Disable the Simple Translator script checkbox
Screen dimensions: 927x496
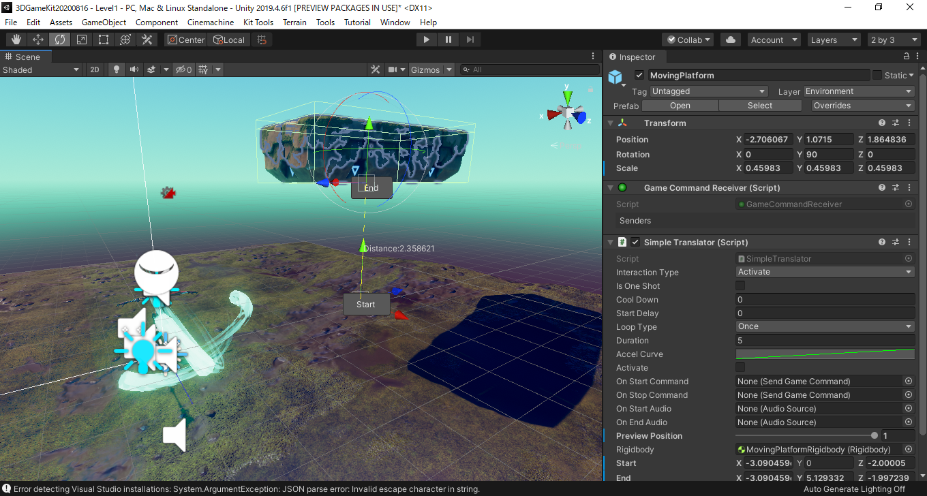click(x=635, y=243)
